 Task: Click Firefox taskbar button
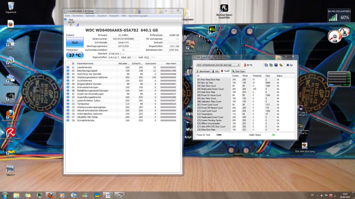pos(50,195)
